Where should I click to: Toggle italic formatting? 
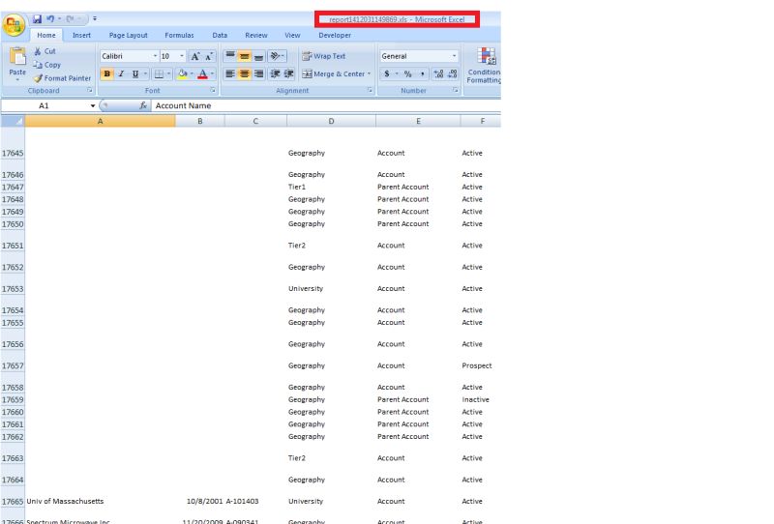pyautogui.click(x=121, y=74)
